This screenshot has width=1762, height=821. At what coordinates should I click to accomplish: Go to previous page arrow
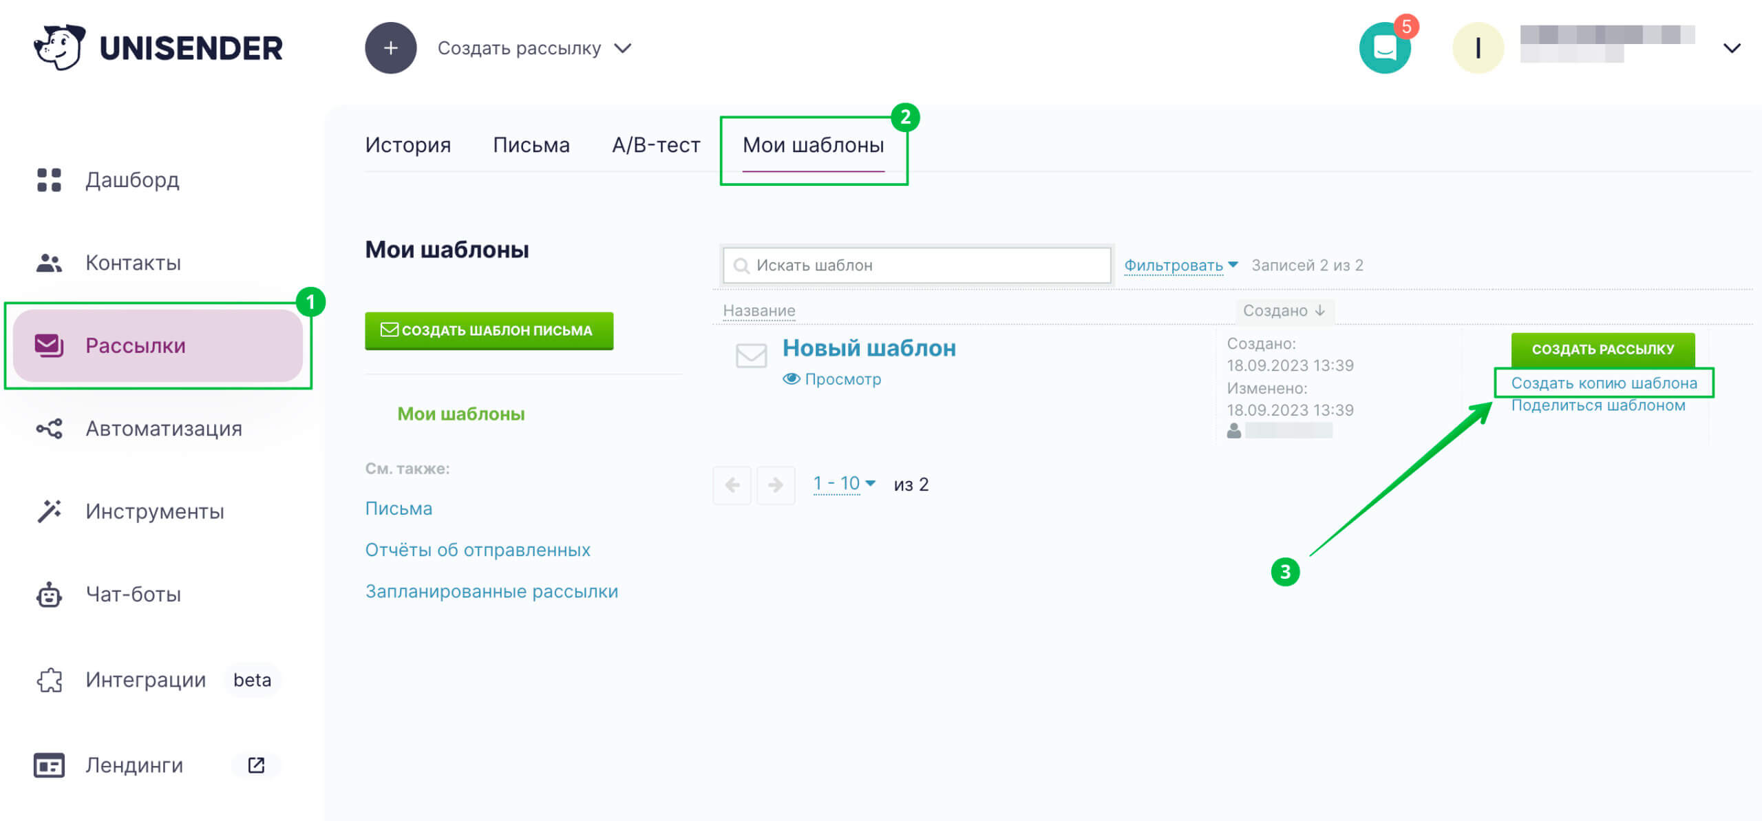[x=732, y=485]
